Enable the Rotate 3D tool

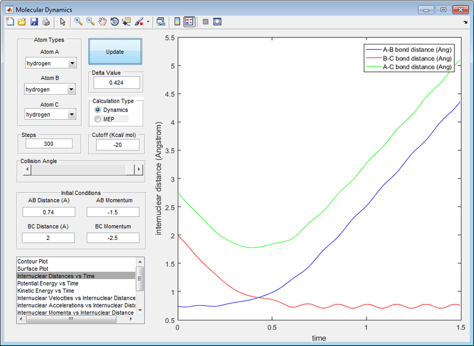point(114,22)
